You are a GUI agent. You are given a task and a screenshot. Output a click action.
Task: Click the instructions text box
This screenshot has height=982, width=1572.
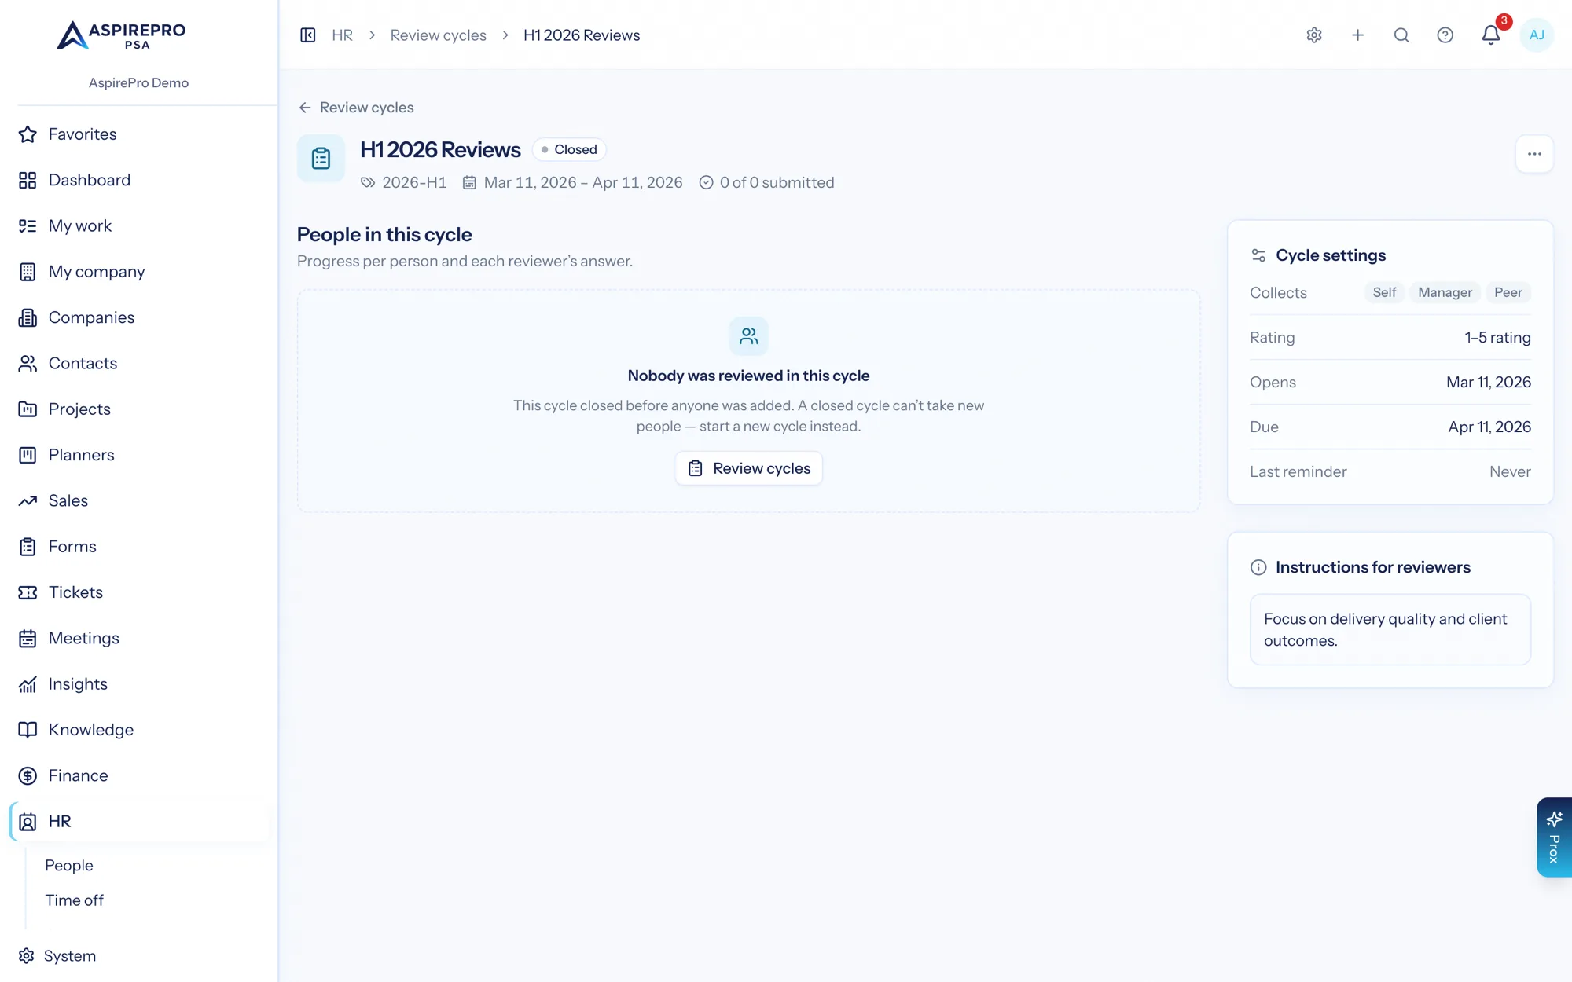coord(1390,630)
